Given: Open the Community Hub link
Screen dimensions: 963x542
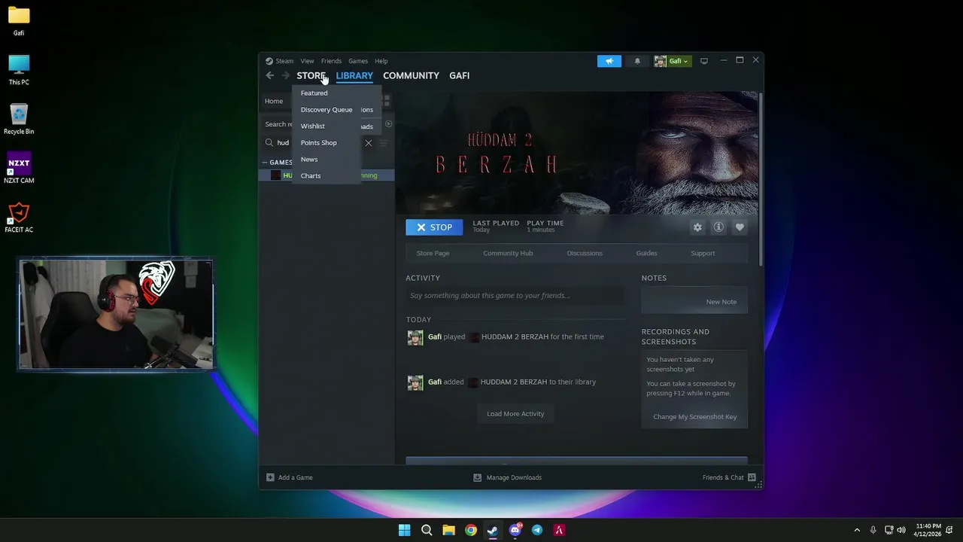Looking at the screenshot, I should pos(508,254).
